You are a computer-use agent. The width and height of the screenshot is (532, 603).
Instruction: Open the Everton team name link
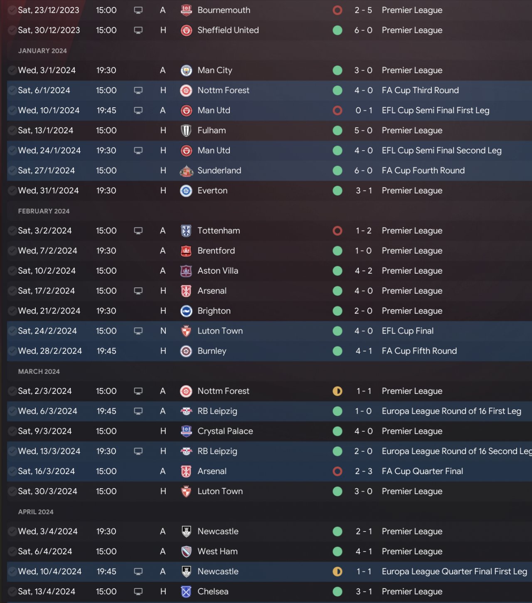[212, 190]
